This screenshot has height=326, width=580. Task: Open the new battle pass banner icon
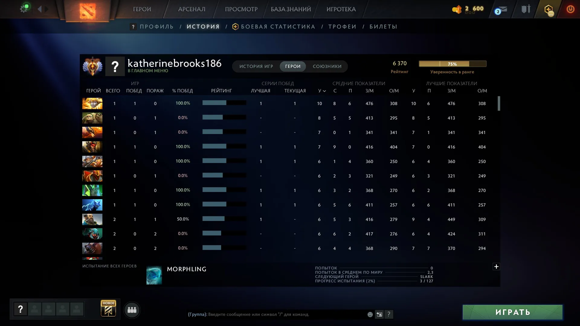[x=108, y=308]
